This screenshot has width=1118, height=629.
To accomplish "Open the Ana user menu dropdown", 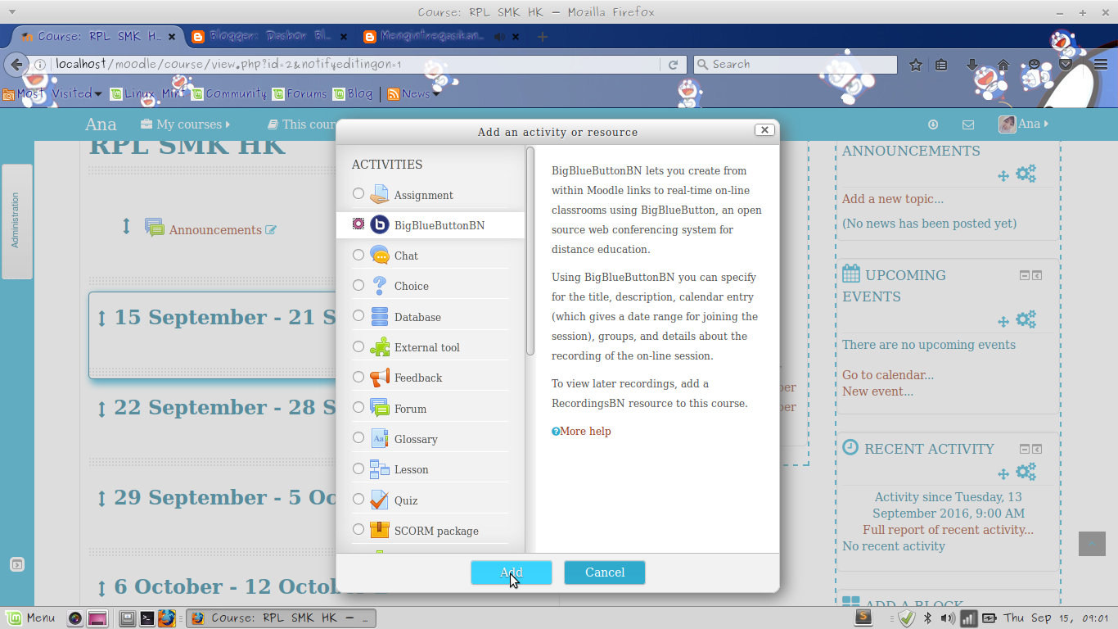I will pos(1024,124).
